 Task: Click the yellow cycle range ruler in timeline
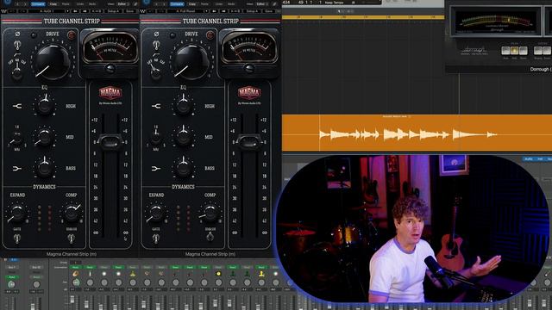click(363, 17)
